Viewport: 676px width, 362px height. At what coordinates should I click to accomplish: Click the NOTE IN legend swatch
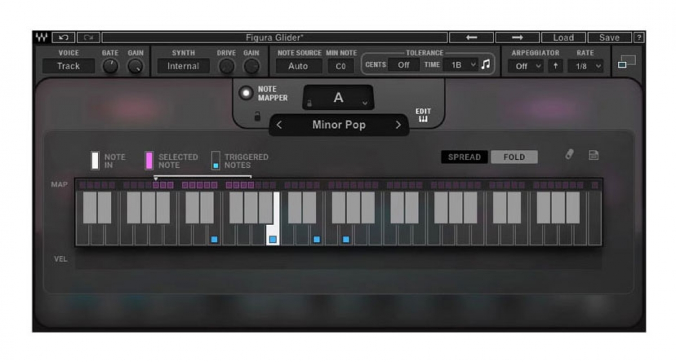(95, 160)
